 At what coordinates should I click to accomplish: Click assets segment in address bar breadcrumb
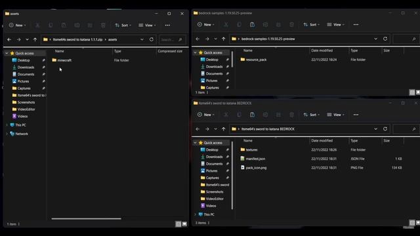112,39
